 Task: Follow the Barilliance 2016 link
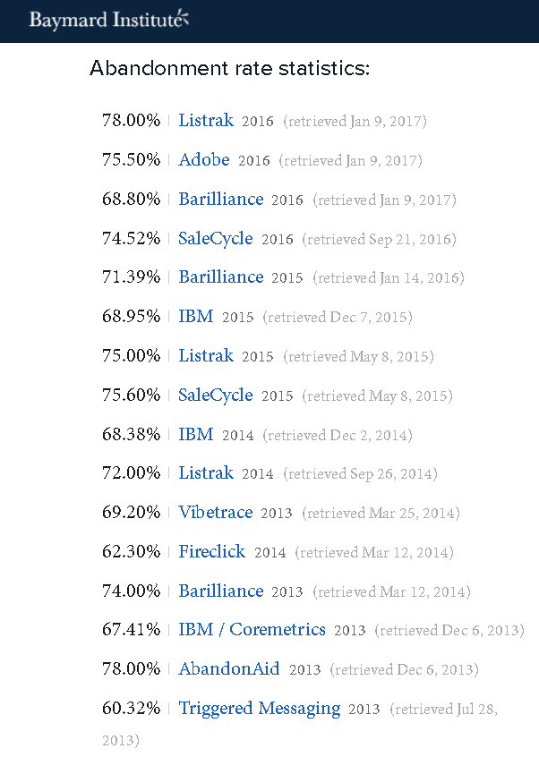(x=221, y=199)
